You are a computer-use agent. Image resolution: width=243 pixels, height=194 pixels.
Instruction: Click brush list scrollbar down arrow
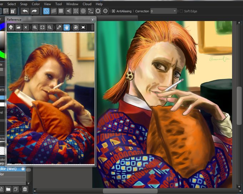(x=29, y=184)
